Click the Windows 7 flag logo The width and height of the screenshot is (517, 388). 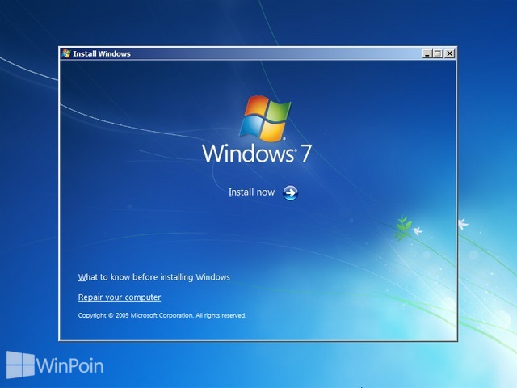[x=265, y=118]
